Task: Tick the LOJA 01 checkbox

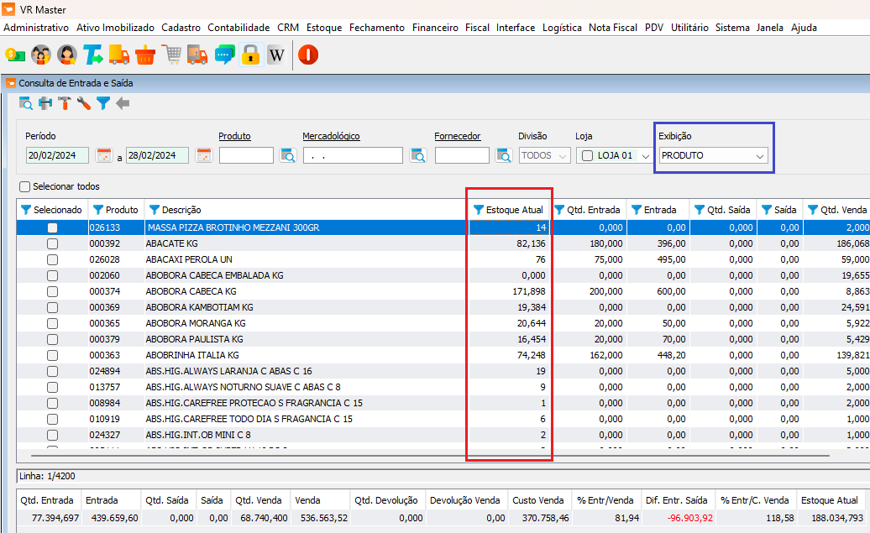Action: tap(587, 156)
